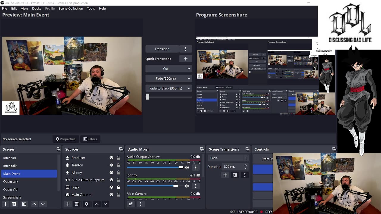
Task: Pop out the Sources dock
Action: click(121, 149)
